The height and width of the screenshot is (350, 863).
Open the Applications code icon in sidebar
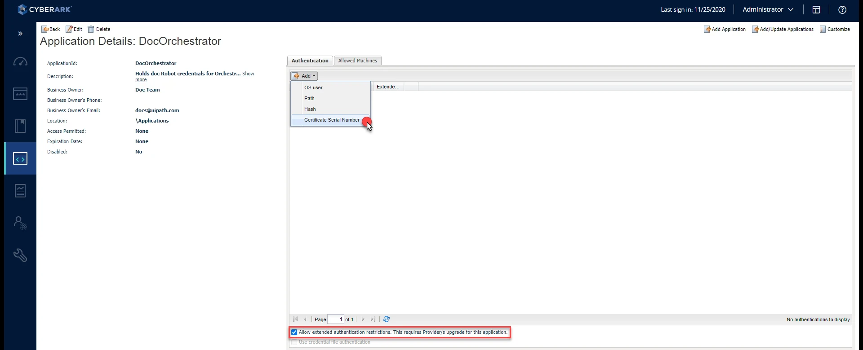click(20, 158)
